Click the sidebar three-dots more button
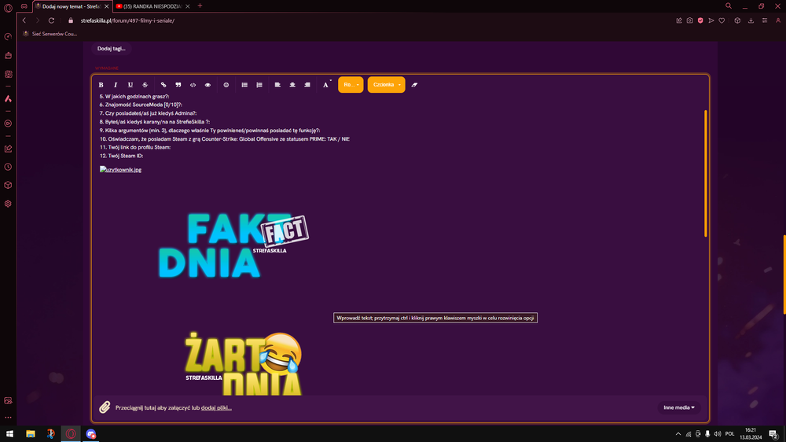This screenshot has height=442, width=786. coord(8,418)
